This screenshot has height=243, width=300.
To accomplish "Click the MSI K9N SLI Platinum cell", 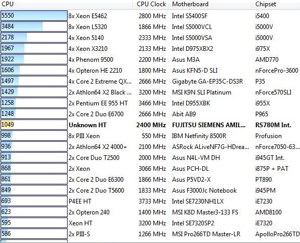I will click(x=202, y=92).
